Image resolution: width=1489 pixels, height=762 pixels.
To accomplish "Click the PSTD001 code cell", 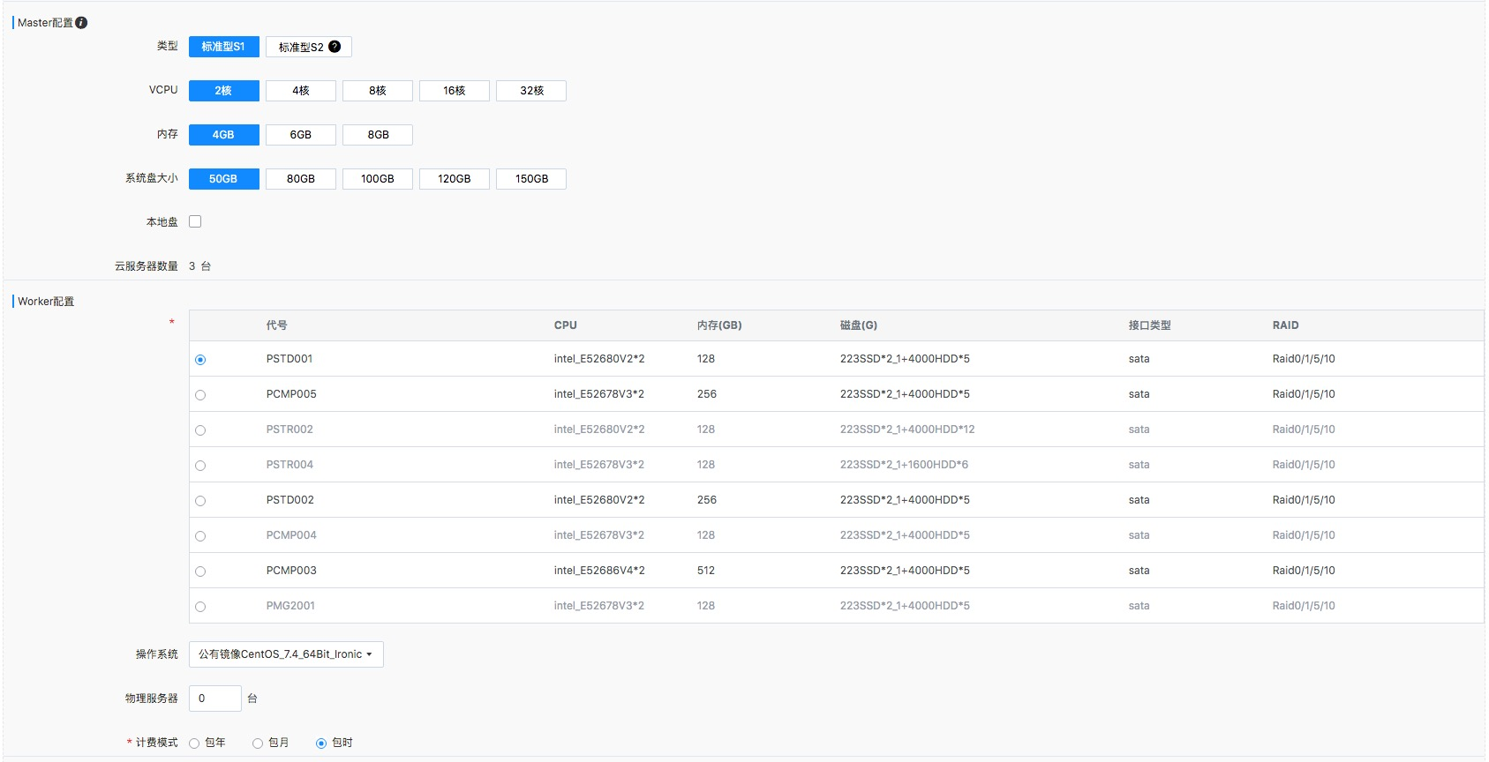I will [290, 359].
